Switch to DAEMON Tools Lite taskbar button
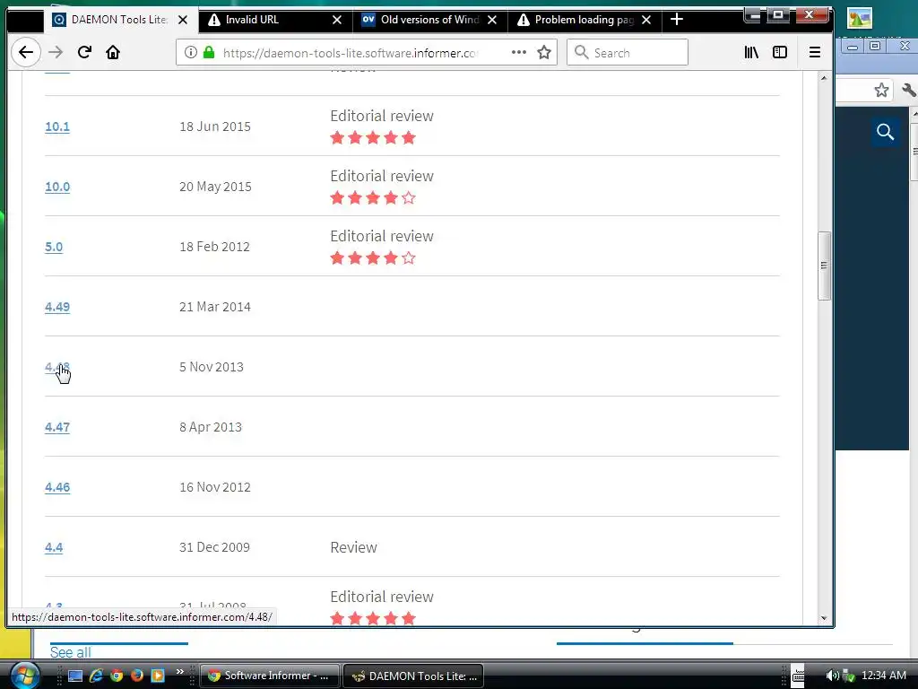This screenshot has height=689, width=918. coord(413,676)
